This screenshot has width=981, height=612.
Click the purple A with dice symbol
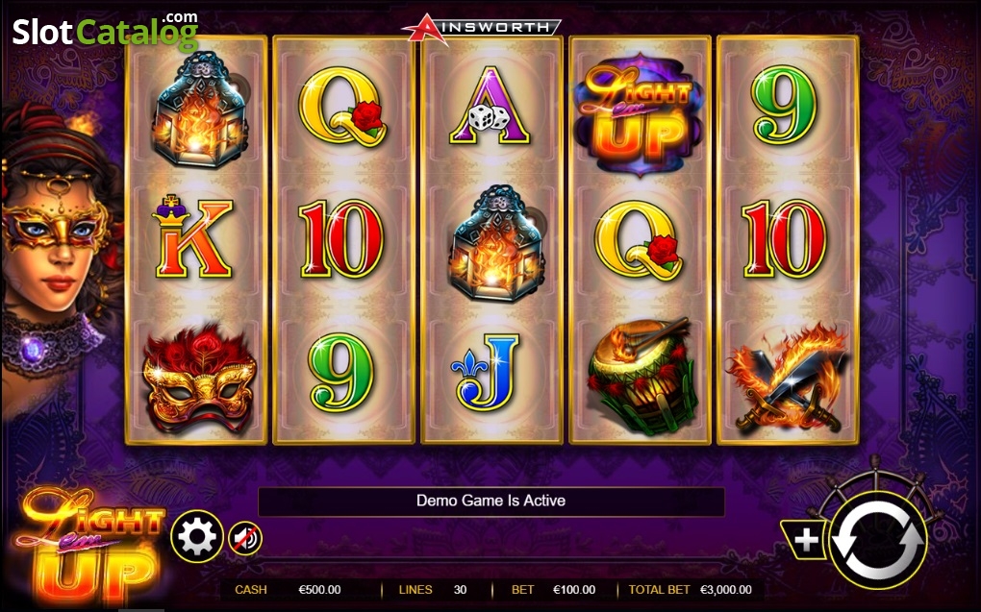pos(490,105)
